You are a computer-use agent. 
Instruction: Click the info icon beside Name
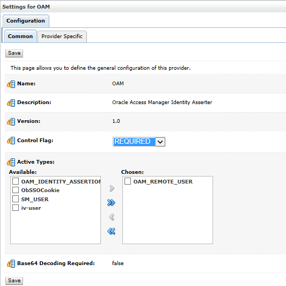(x=11, y=84)
